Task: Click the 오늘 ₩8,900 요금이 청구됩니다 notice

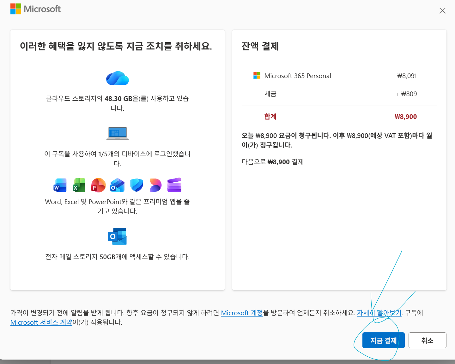Action: point(337,140)
